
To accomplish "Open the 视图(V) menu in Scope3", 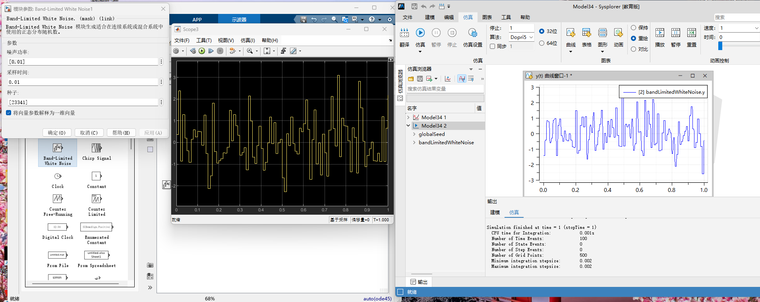I will tap(226, 40).
